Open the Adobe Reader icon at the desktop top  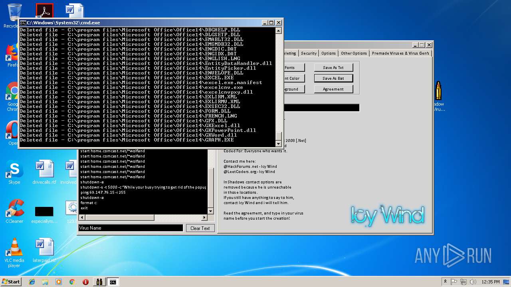click(x=44, y=11)
